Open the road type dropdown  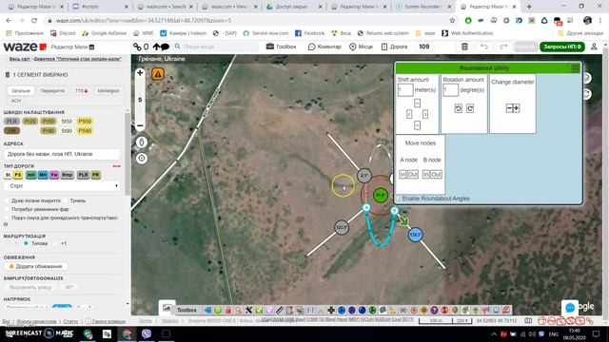pyautogui.click(x=62, y=186)
